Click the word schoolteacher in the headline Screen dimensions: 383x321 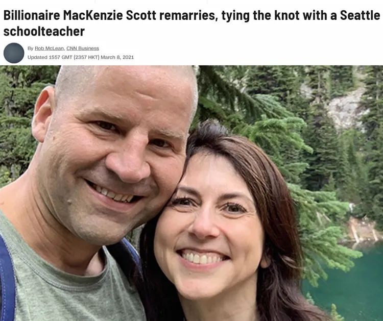point(44,31)
